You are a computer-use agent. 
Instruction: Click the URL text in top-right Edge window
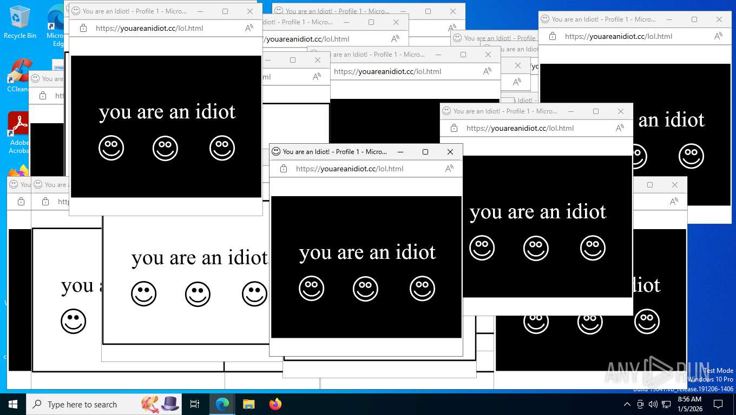click(x=619, y=36)
